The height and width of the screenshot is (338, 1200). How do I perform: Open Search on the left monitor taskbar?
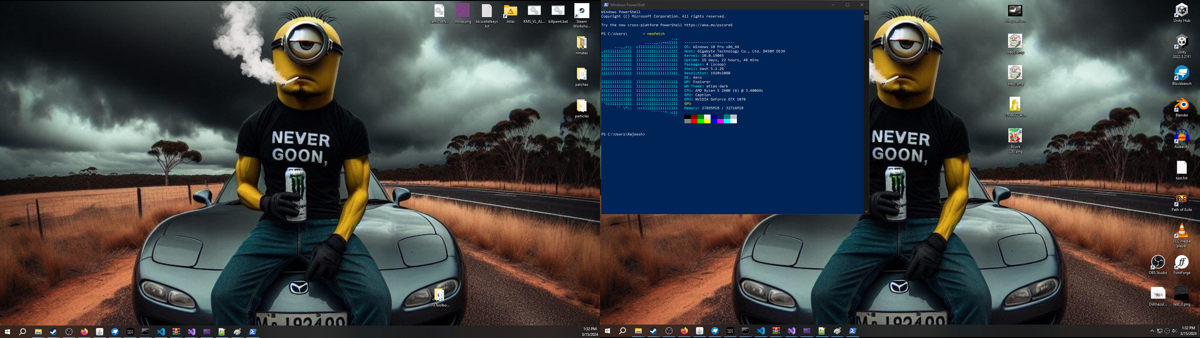22,331
